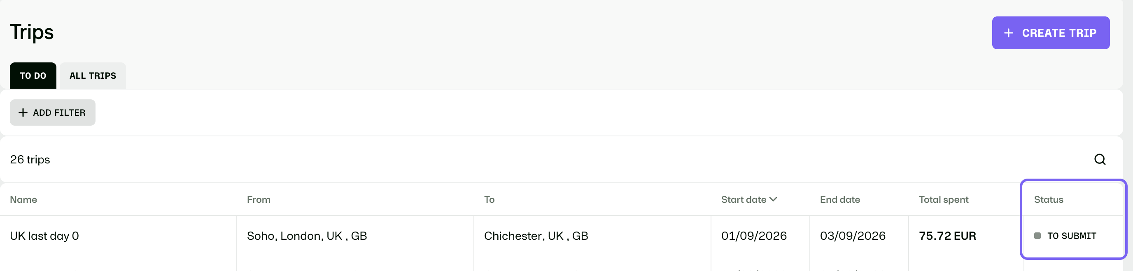
Task: Sort by the From column header
Action: click(259, 200)
